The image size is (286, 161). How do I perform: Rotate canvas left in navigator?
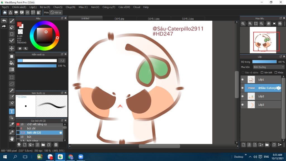pos(269,23)
